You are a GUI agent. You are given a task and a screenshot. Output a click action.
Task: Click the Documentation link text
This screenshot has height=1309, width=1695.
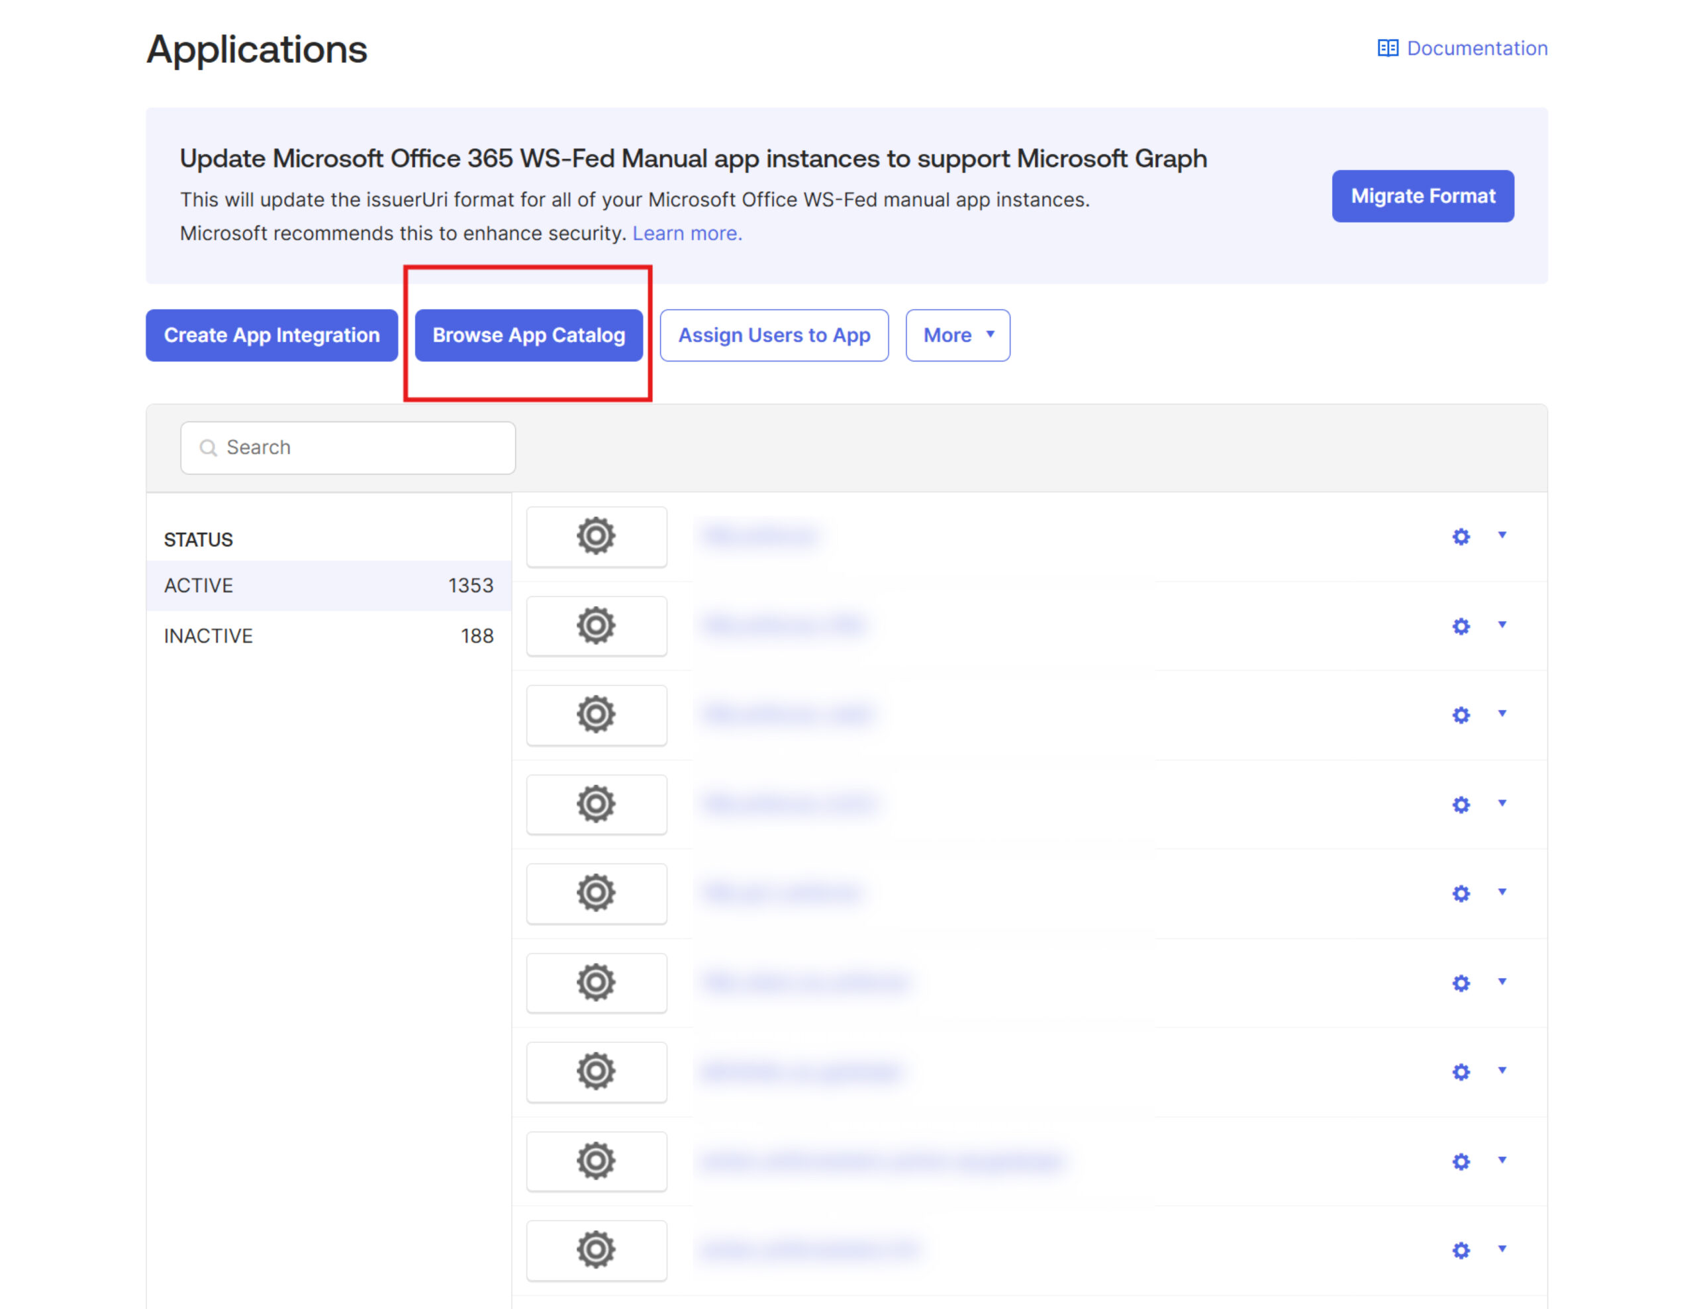pyautogui.click(x=1476, y=48)
